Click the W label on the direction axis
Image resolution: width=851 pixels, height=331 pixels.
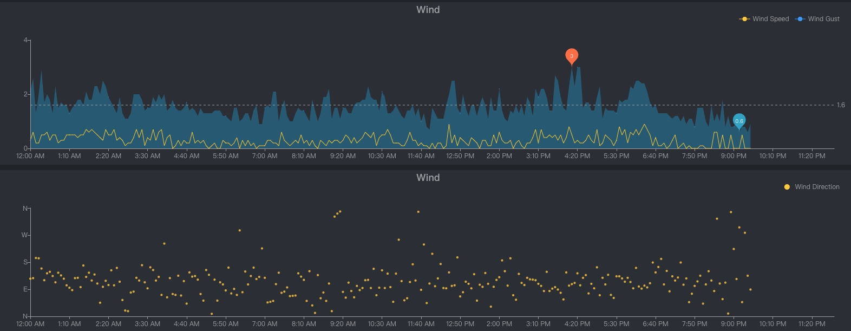point(24,235)
